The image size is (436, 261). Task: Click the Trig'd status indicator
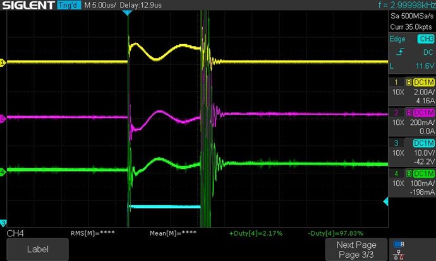tap(69, 5)
